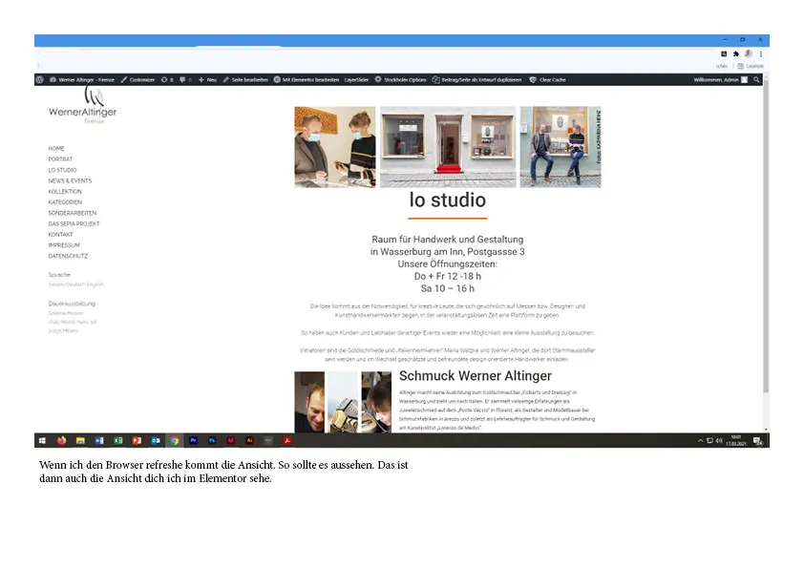Image resolution: width=804 pixels, height=568 pixels.
Task: Launch Photoshop from the taskbar
Action: pos(212,440)
